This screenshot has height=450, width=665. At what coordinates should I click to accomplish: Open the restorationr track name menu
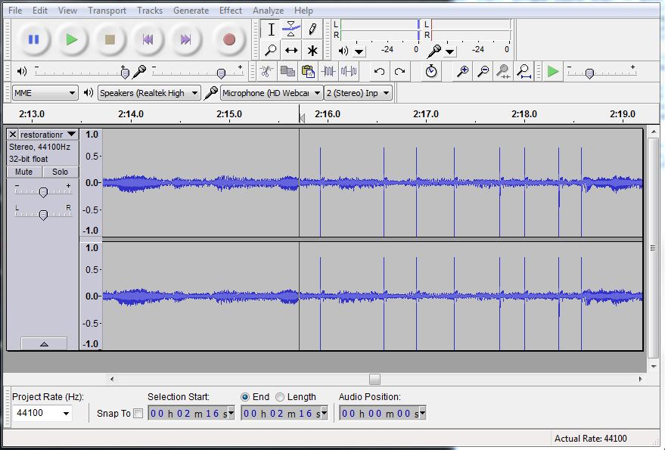point(48,135)
